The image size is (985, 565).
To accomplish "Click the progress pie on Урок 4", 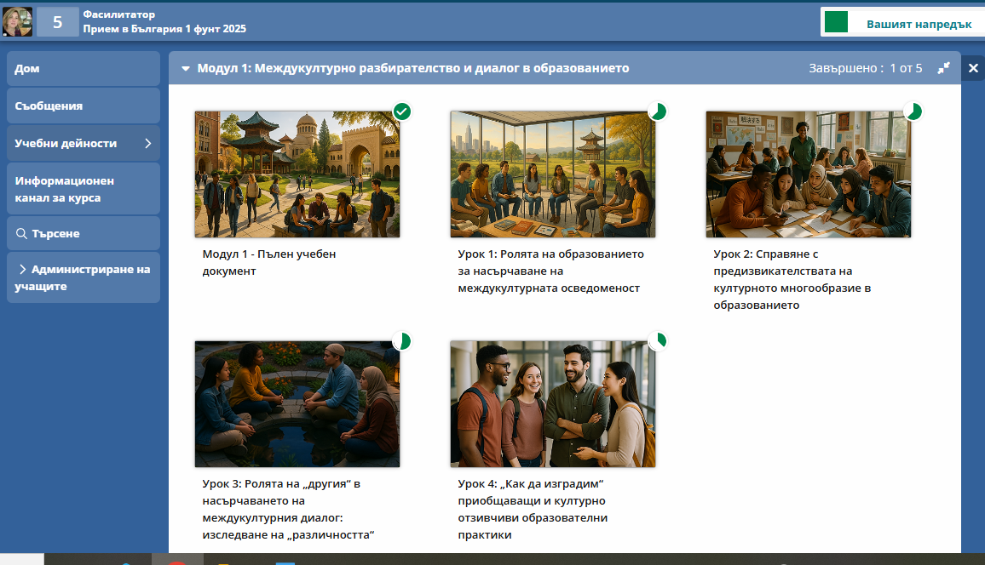I will click(658, 341).
